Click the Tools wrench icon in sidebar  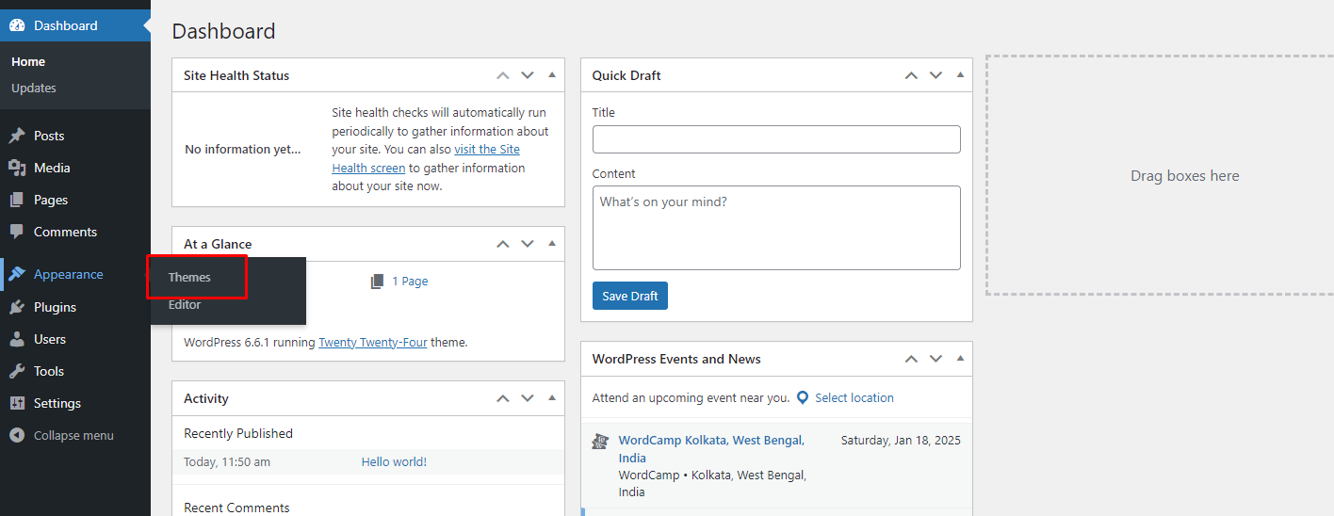click(x=17, y=371)
